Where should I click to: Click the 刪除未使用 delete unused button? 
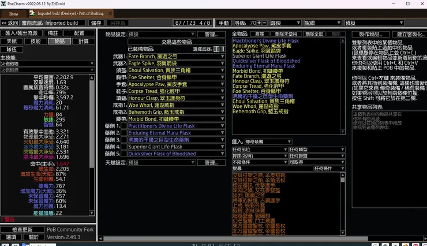coord(286,34)
